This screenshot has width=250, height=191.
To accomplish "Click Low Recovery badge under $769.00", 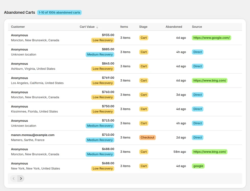I will pyautogui.click(x=103, y=83).
